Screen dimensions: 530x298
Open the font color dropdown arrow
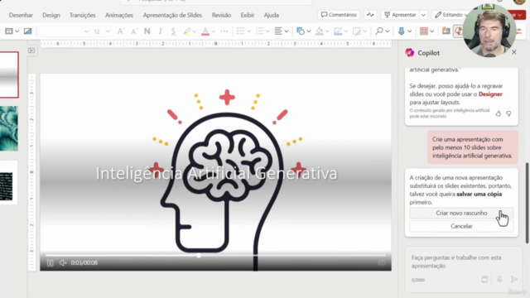click(214, 31)
